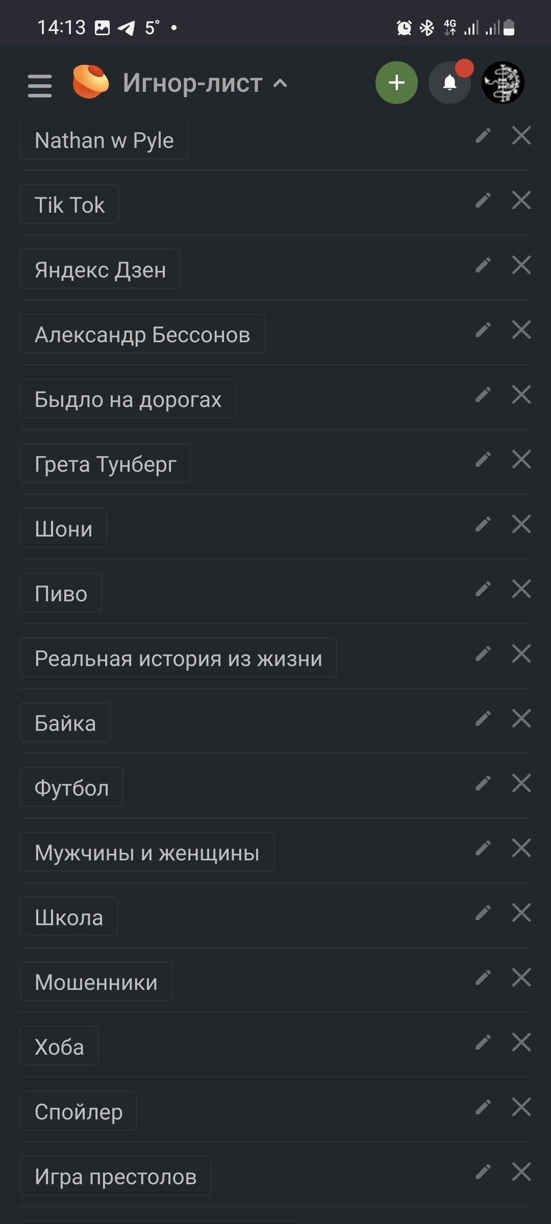Edit the Tik Tok ignore entry
551x1224 pixels.
coord(483,200)
